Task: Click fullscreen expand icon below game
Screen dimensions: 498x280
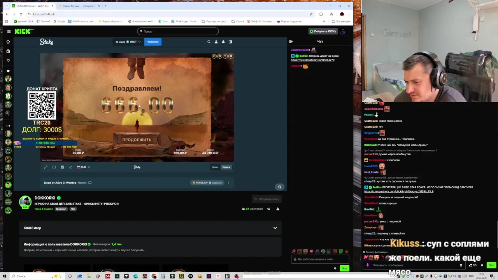Action: tap(46, 167)
